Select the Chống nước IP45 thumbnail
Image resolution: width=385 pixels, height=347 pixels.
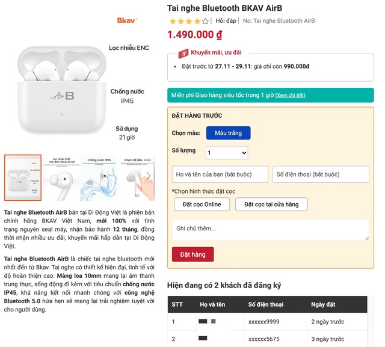tap(99, 178)
